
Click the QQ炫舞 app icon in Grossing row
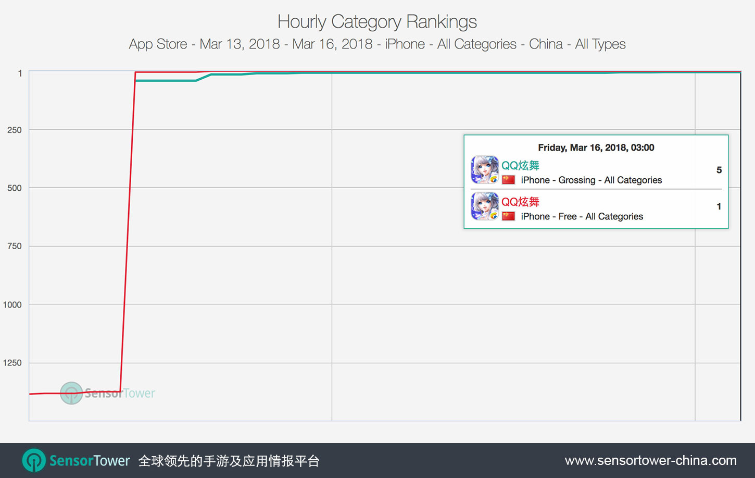pyautogui.click(x=485, y=170)
